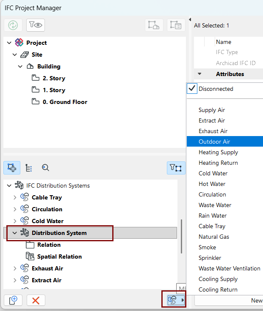263x311 pixels.
Task: Choose Sprinkler from the menu
Action: [x=224, y=258]
